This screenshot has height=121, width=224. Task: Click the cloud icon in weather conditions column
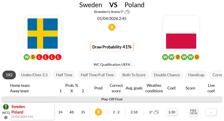(156, 112)
